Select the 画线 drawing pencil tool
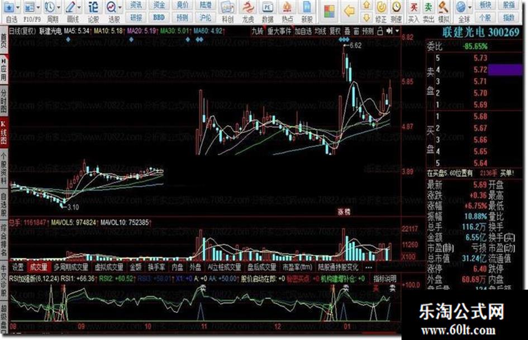This screenshot has width=528, height=340. [x=70, y=7]
